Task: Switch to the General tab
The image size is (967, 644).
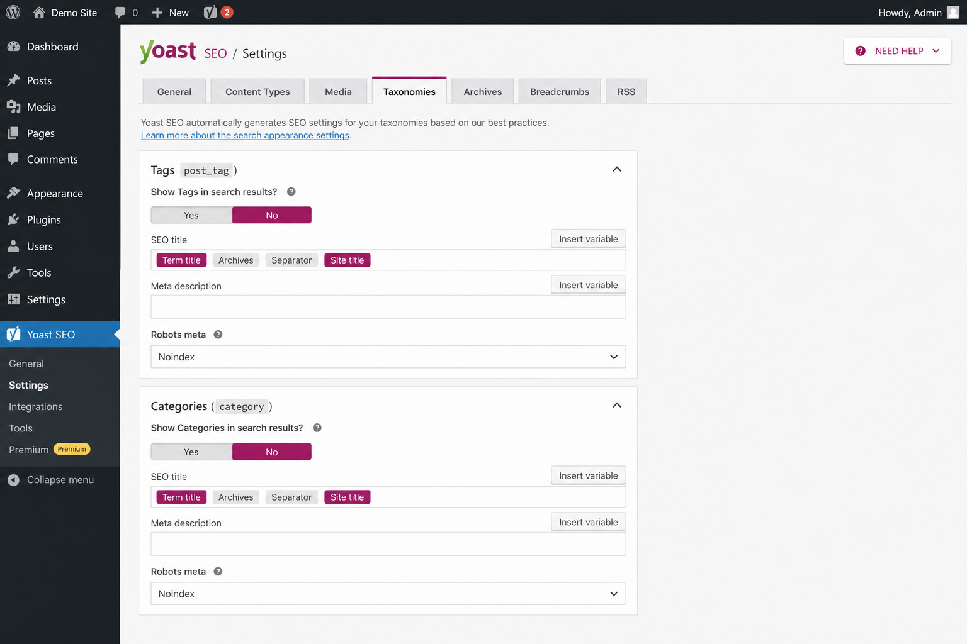Action: click(174, 91)
